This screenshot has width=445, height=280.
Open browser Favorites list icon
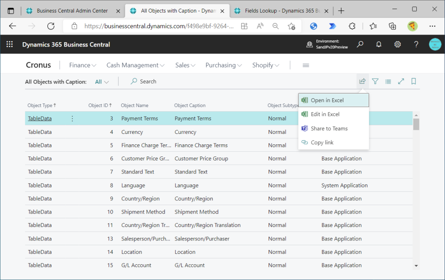[373, 26]
